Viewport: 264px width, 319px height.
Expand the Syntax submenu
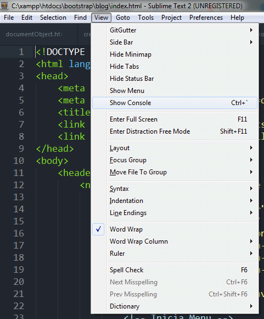175,189
